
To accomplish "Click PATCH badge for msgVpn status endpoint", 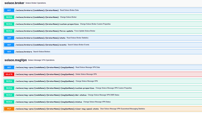I will (x=9, y=102).
